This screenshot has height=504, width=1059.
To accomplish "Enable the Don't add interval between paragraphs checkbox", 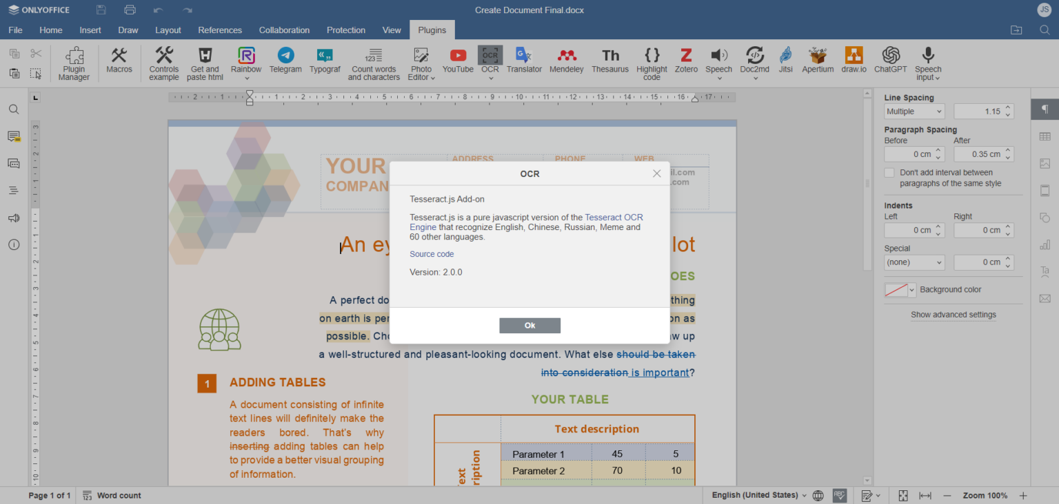I will (x=889, y=172).
